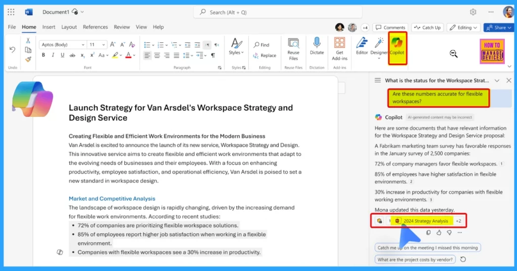Apply strikethrough formatting
517x271 pixels.
(x=72, y=55)
